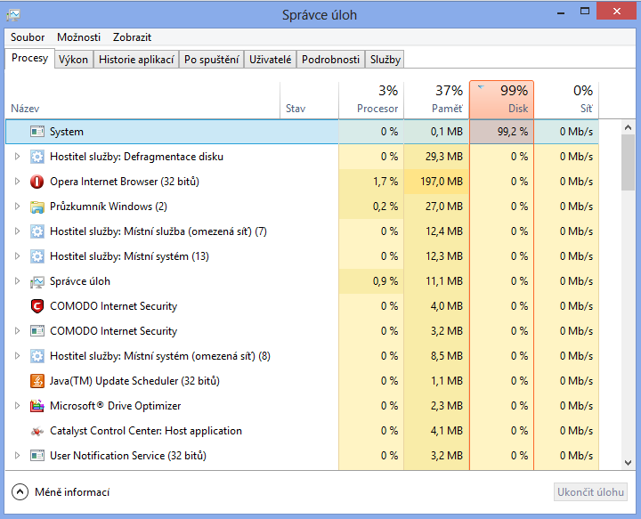Switch to the Výkon tab
This screenshot has height=519, width=641.
[73, 60]
